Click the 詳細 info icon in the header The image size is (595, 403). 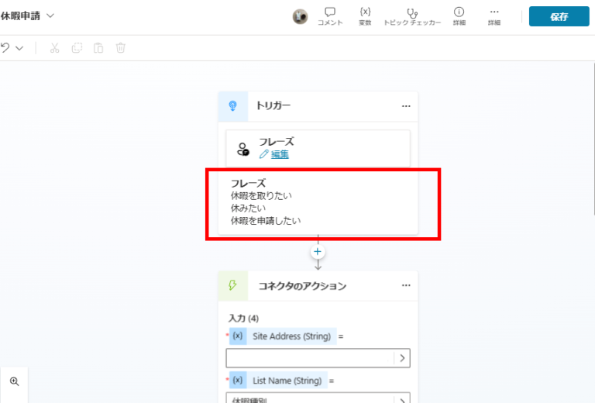[x=459, y=16]
